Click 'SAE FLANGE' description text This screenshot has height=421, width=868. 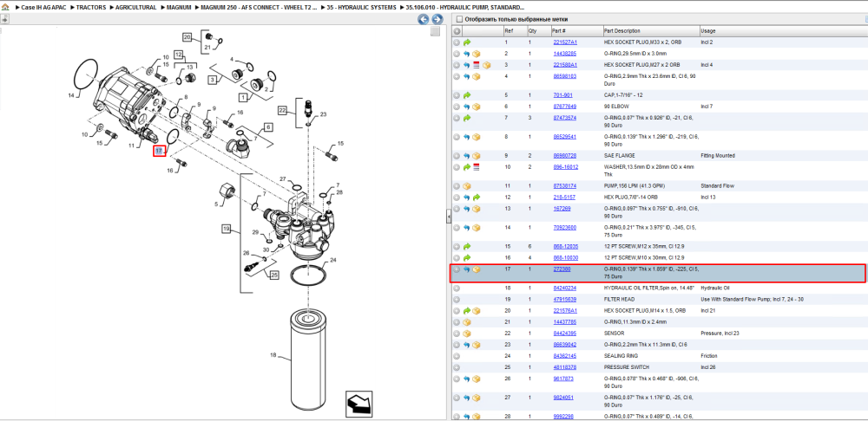point(619,156)
